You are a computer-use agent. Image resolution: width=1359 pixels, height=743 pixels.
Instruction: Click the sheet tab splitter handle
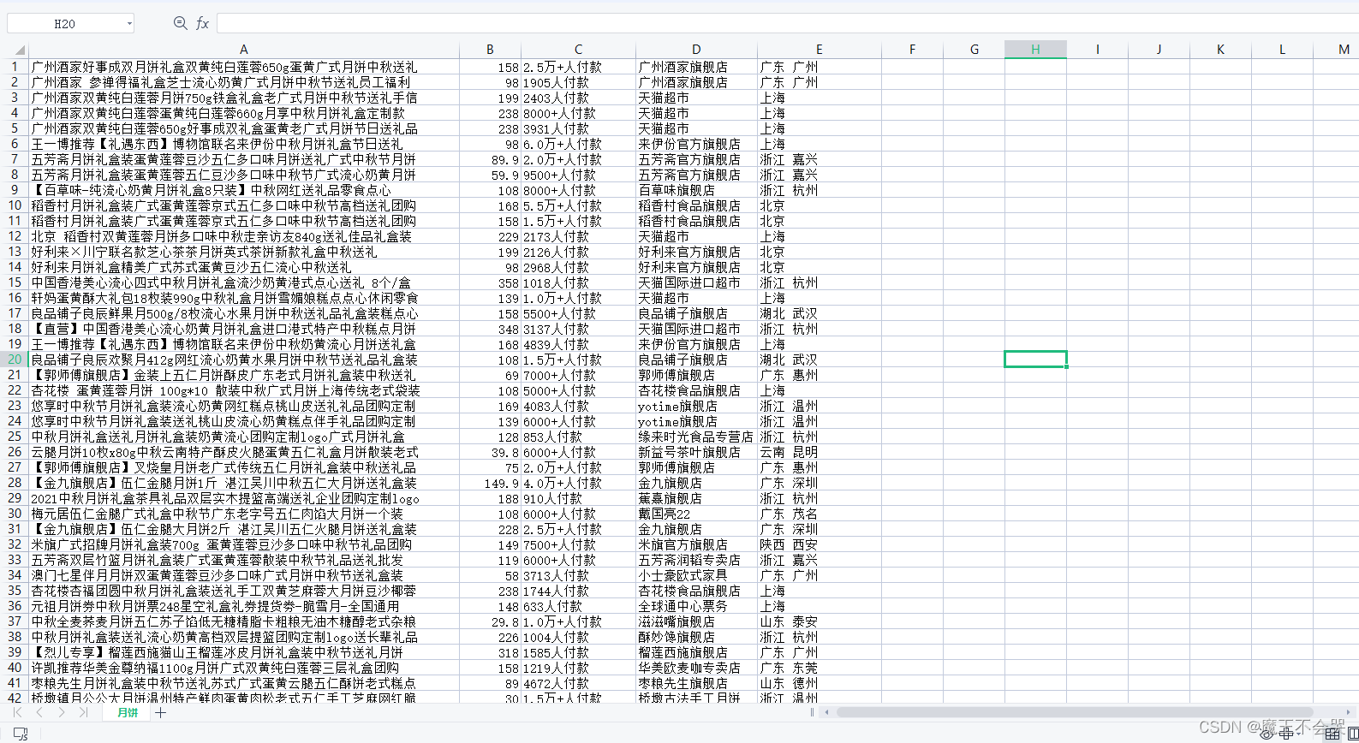pos(812,712)
